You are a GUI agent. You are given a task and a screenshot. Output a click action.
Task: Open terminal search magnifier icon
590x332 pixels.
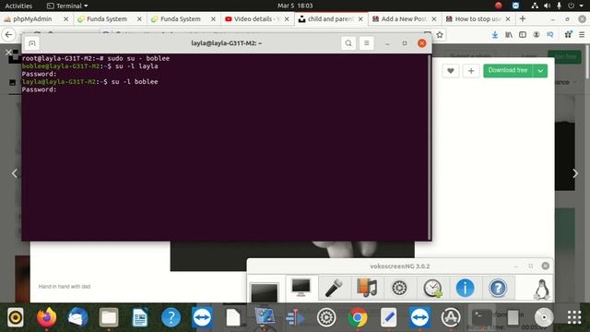[x=348, y=43]
